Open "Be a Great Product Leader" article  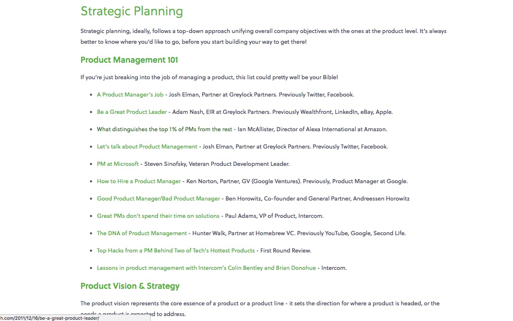click(x=132, y=112)
